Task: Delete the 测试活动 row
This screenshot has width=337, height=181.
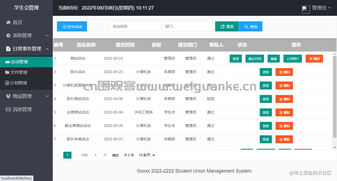Action: pos(314,59)
